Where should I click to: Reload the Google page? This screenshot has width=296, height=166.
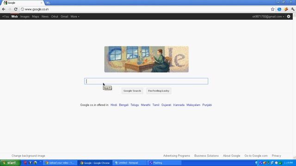pyautogui.click(x=16, y=9)
